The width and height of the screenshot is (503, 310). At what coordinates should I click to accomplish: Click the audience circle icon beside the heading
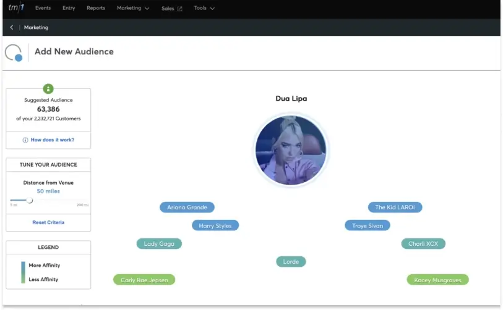coord(14,53)
